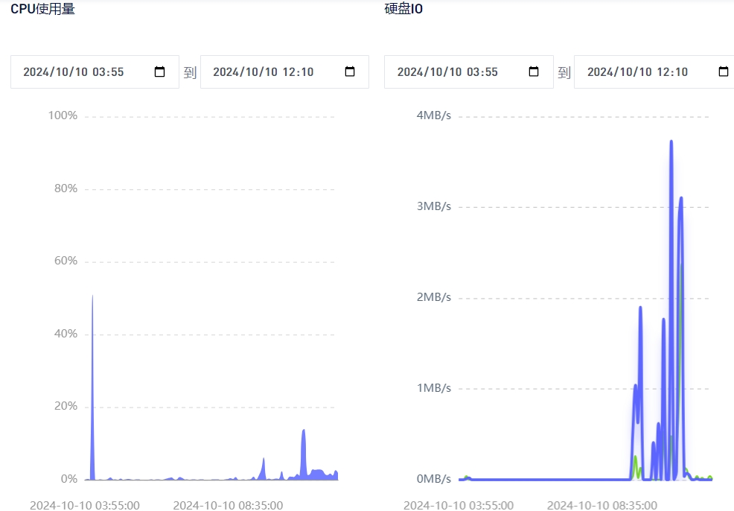This screenshot has height=511, width=734.
Task: Click the 50% spike on the CPU chart
Action: [x=92, y=298]
